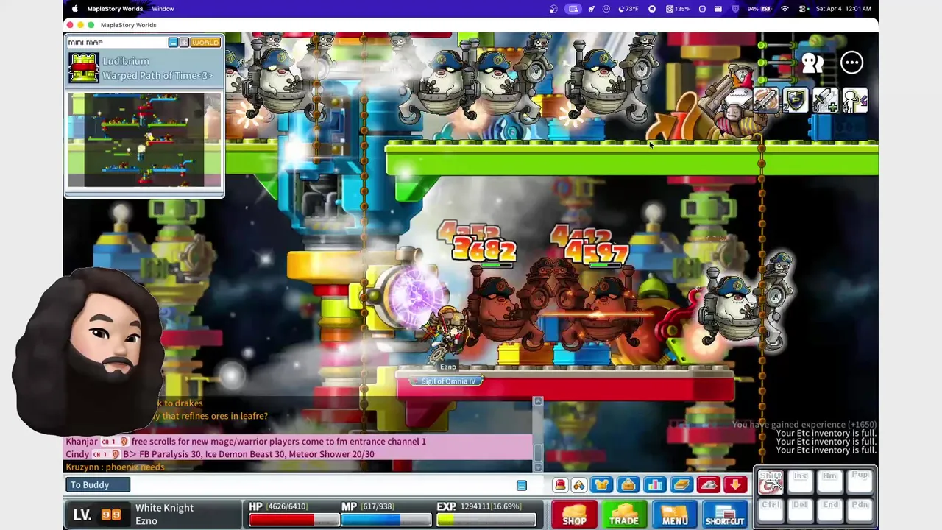Open the TRADE button

tap(624, 515)
